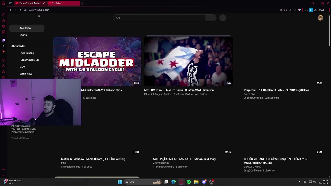Screen dimensions: 331x186
Task: Switch to the YouTube tab
Action: pyautogui.click(x=64, y=3)
